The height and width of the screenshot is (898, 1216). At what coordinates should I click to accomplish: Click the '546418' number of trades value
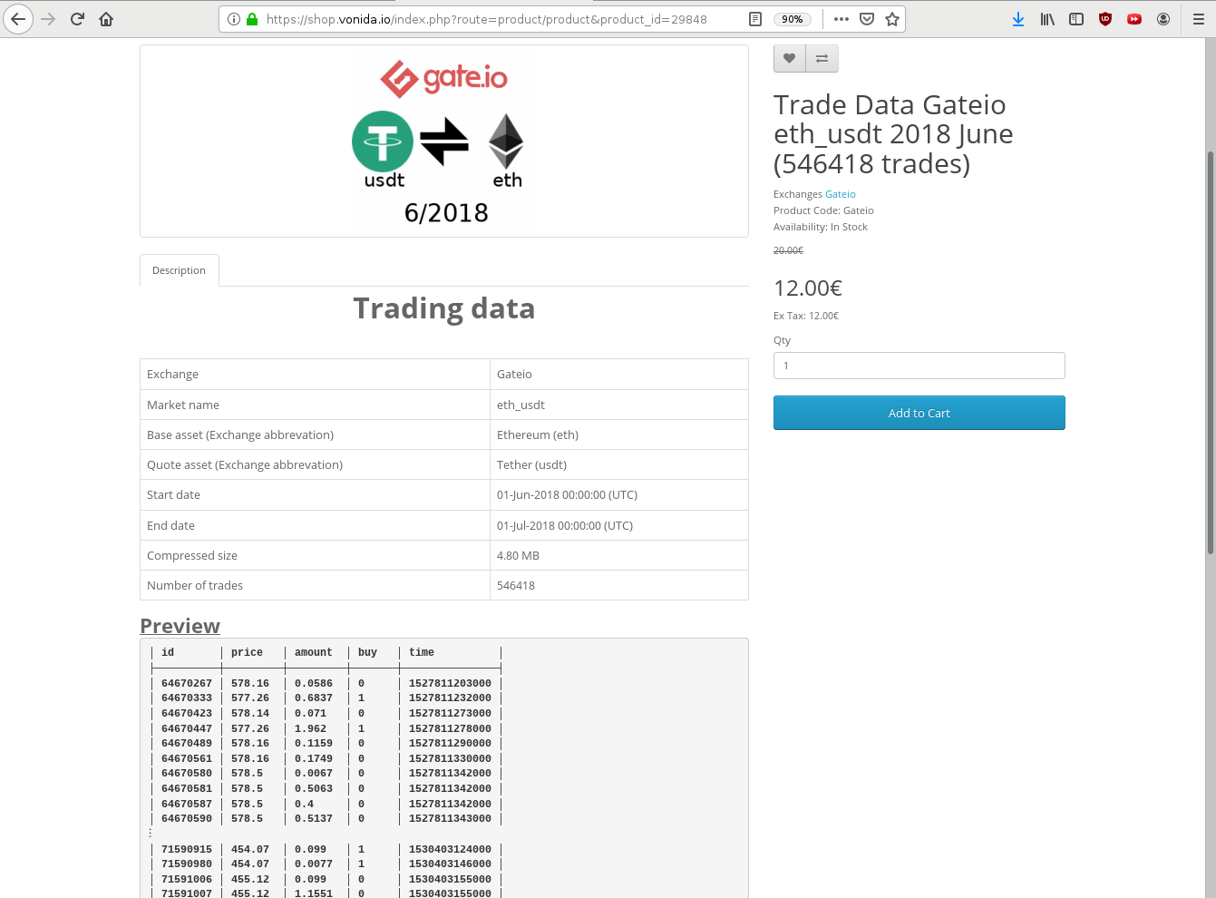pos(516,585)
